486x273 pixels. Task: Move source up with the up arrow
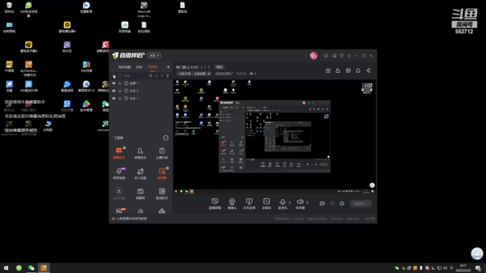pos(157,75)
